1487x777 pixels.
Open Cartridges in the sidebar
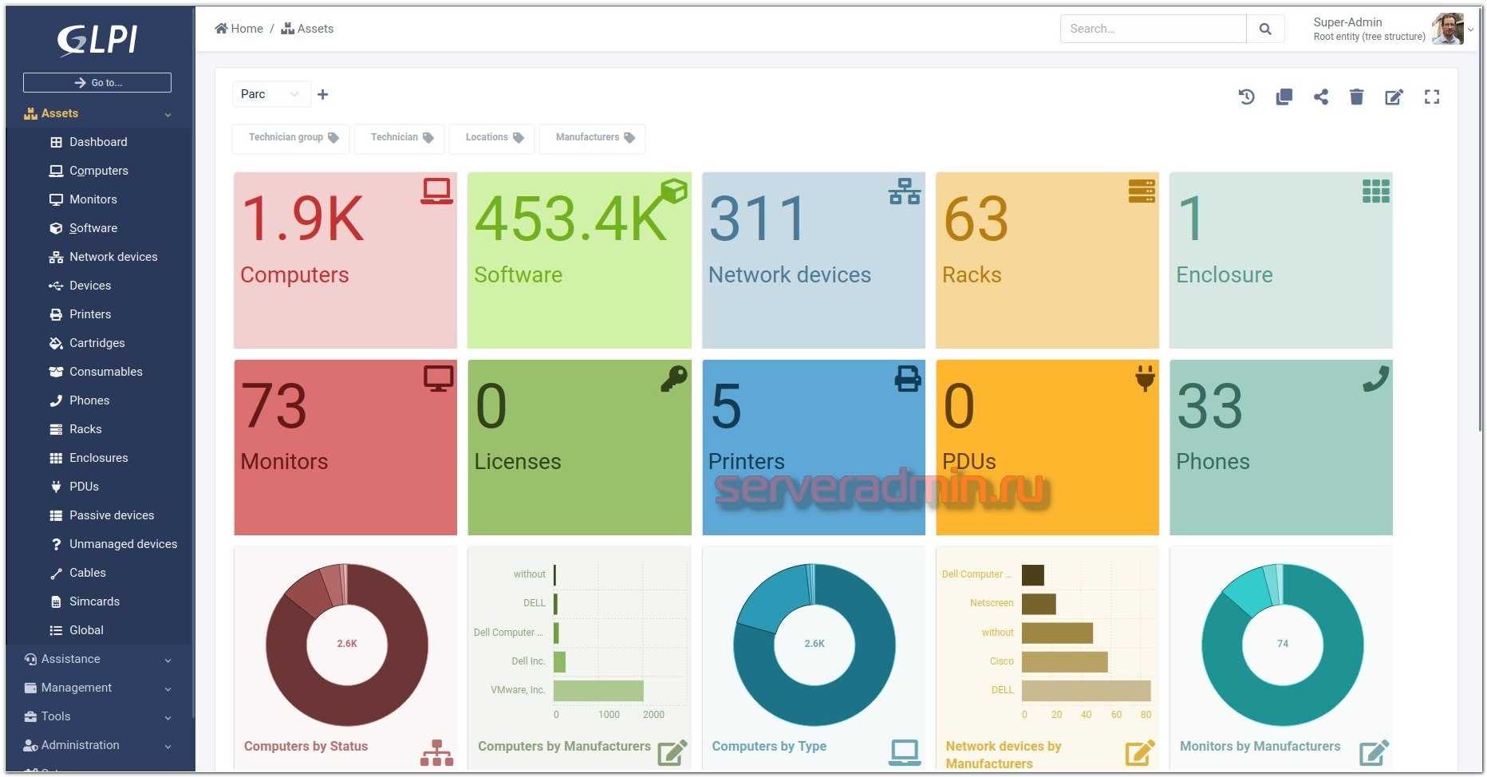(x=97, y=343)
